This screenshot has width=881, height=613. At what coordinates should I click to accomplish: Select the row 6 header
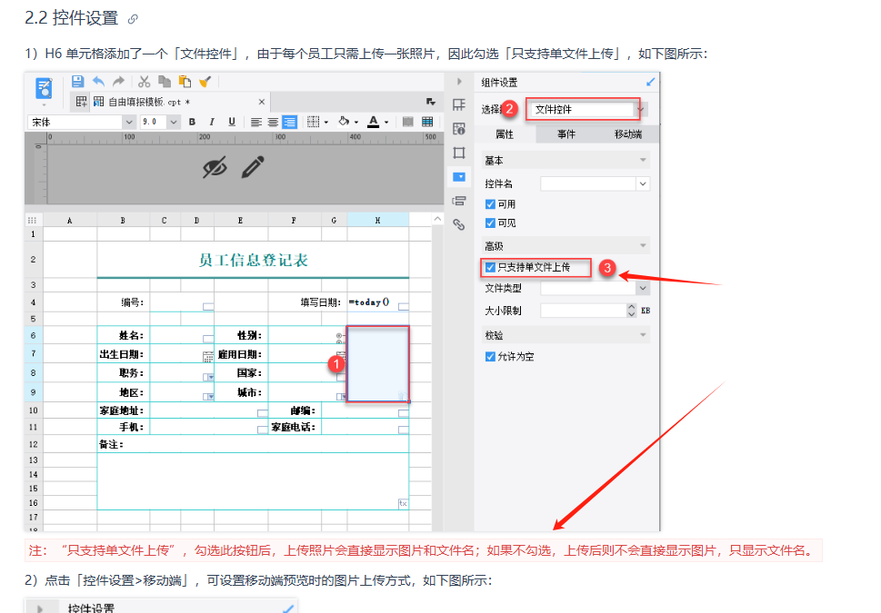click(x=33, y=336)
